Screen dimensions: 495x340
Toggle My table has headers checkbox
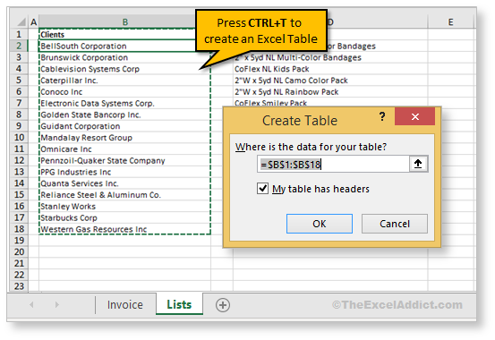[x=262, y=189]
